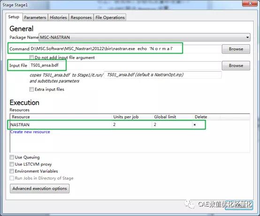Open the Histories tab
This screenshot has height=216, width=260.
click(x=58, y=17)
